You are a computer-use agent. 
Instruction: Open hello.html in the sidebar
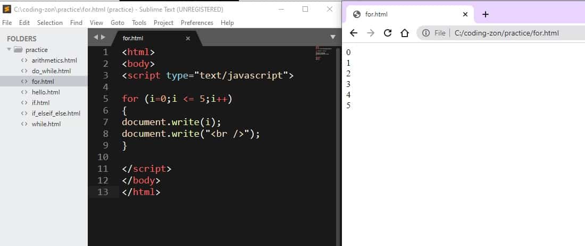point(46,92)
